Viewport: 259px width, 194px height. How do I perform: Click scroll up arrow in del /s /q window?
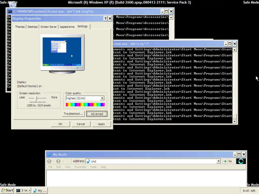pyautogui.click(x=234, y=50)
